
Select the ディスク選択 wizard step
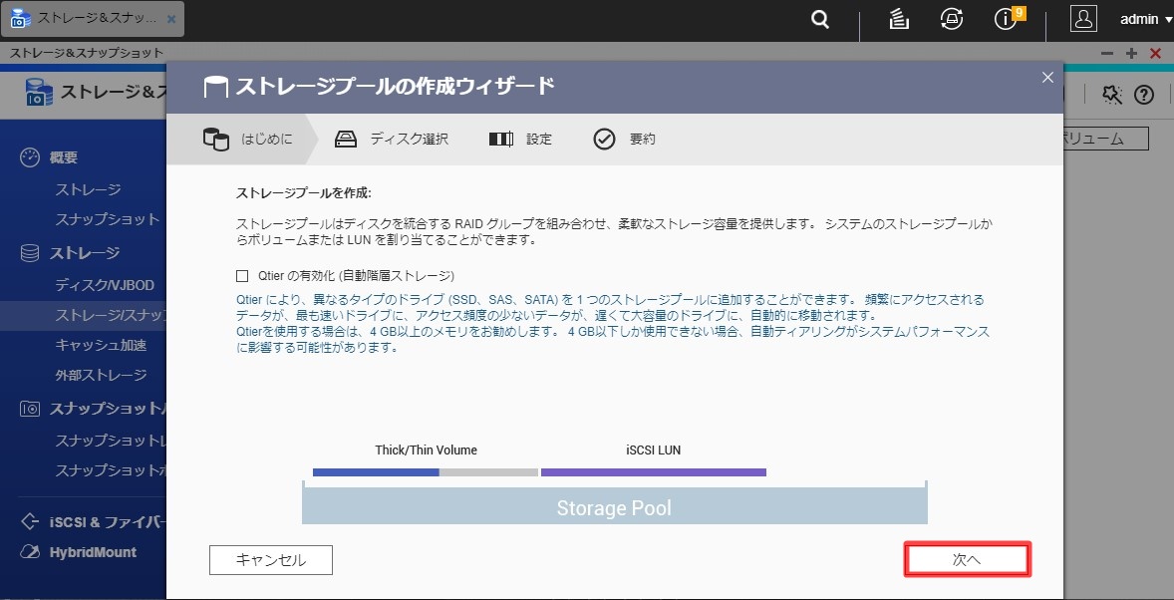410,140
